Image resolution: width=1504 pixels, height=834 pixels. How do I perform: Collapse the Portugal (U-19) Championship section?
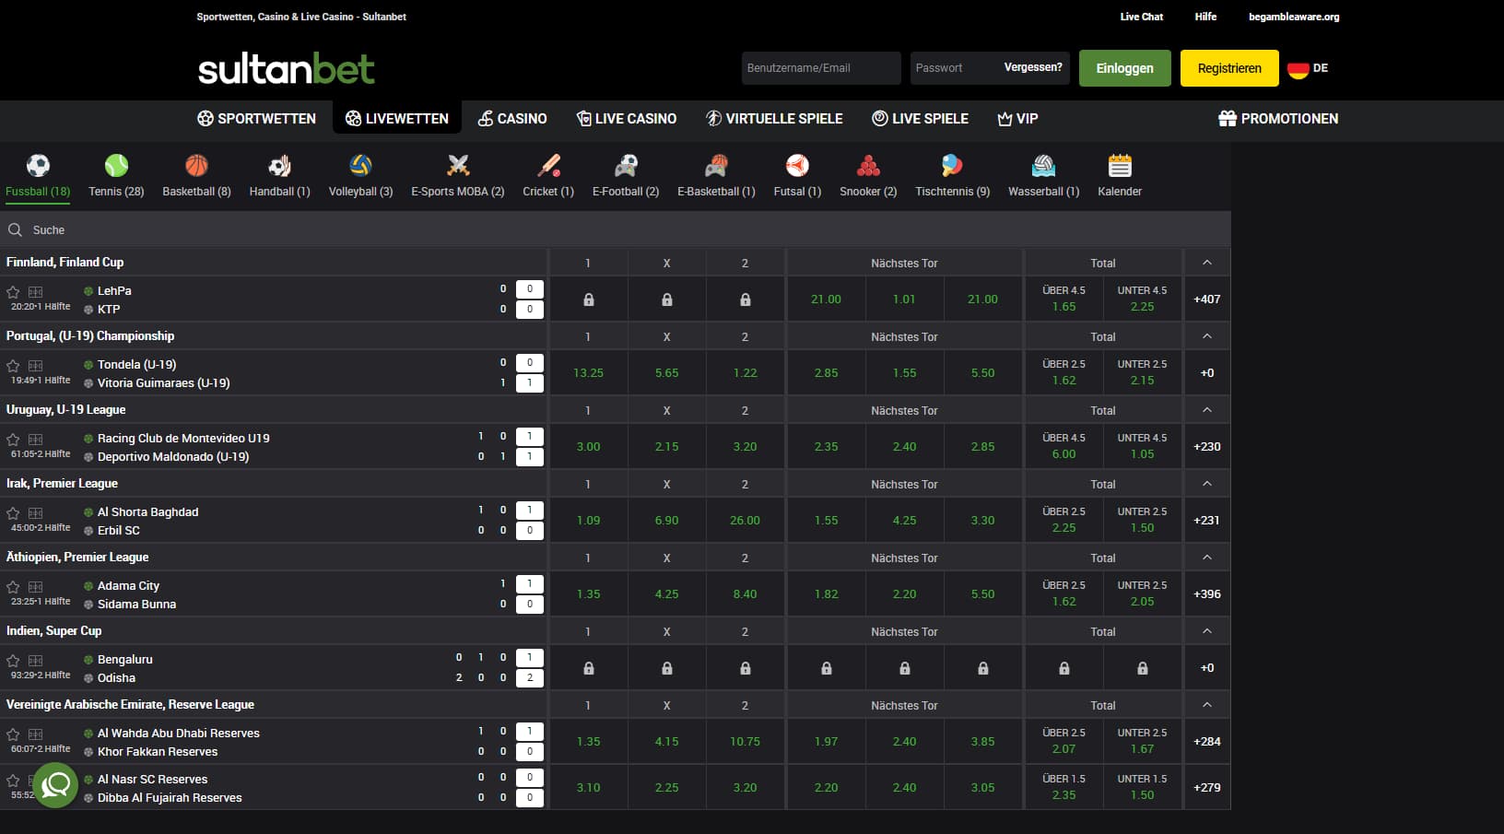click(x=1207, y=336)
